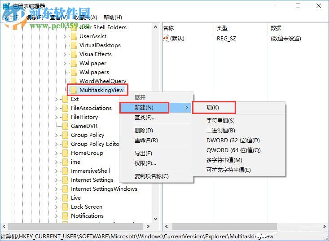Click the Live folder icon

click(x=65, y=198)
